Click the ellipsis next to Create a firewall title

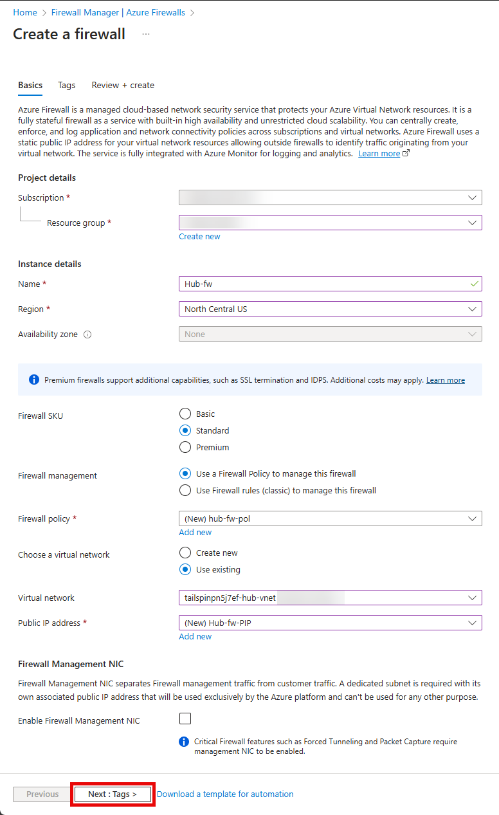point(145,34)
